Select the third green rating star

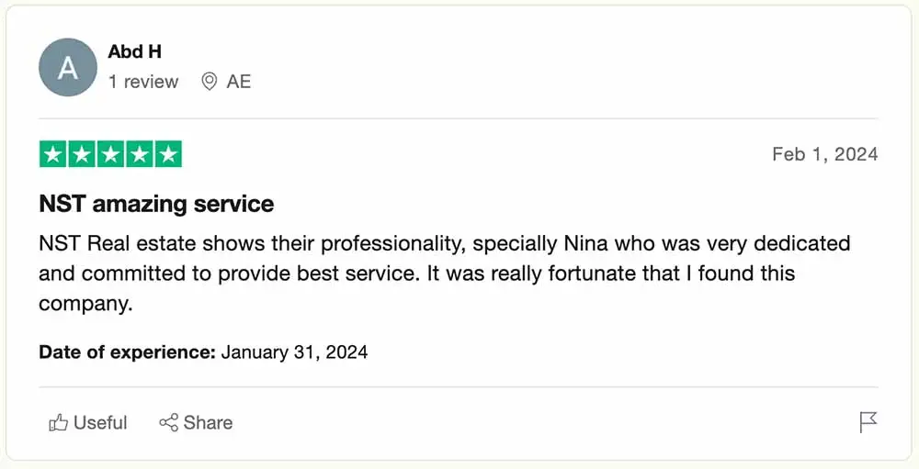click(110, 155)
